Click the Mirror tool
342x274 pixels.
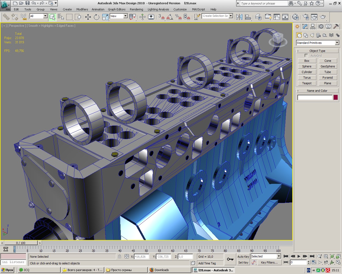pos(239,17)
